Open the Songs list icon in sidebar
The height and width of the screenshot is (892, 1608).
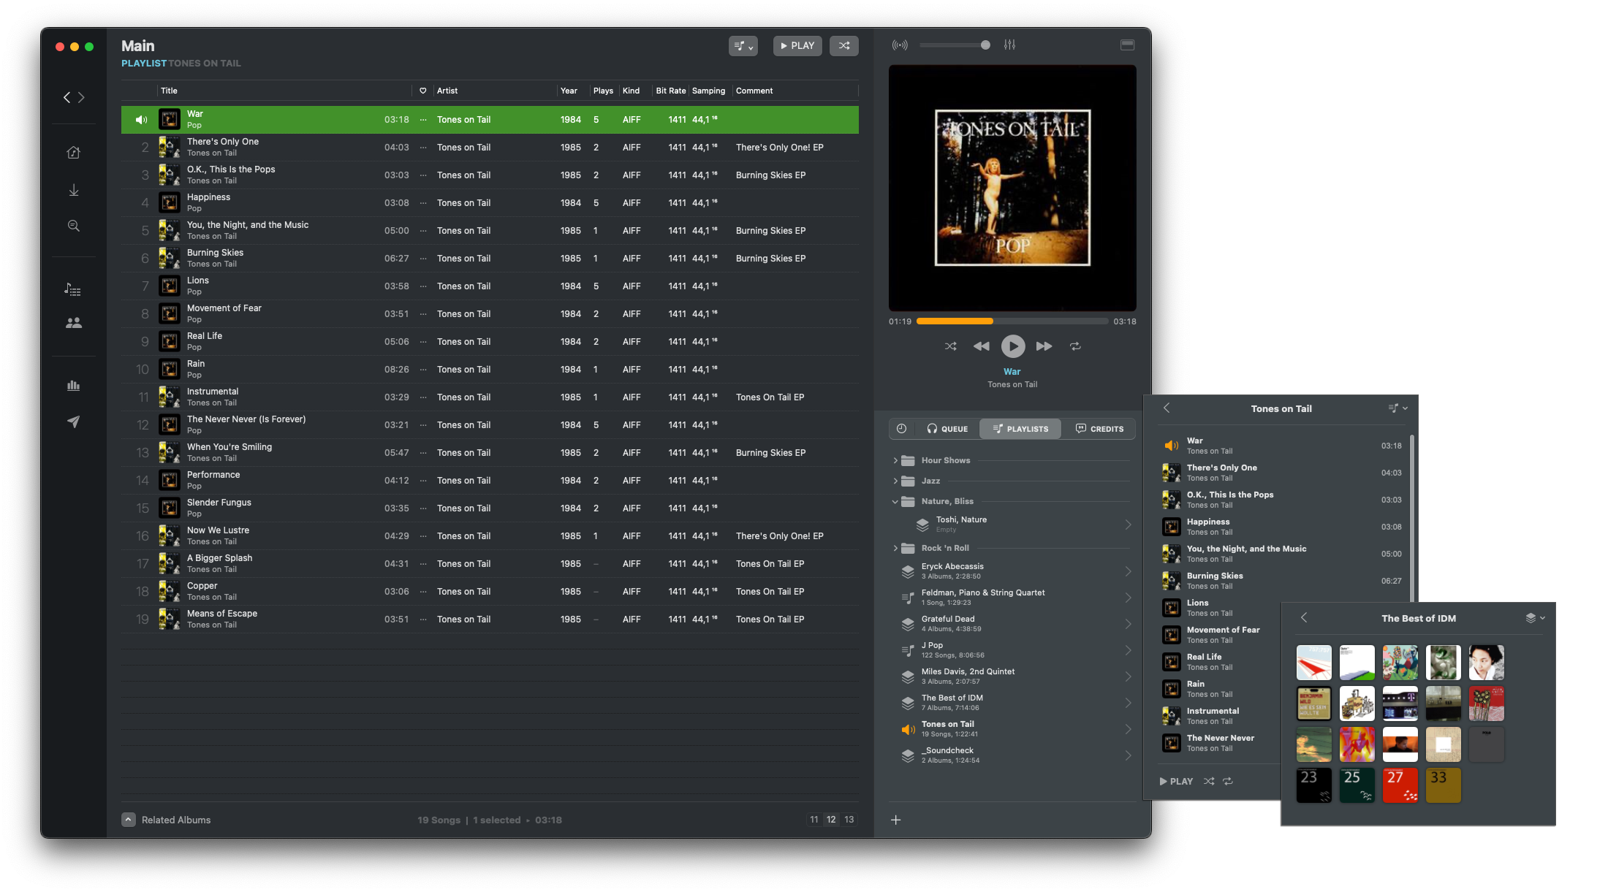(x=73, y=289)
